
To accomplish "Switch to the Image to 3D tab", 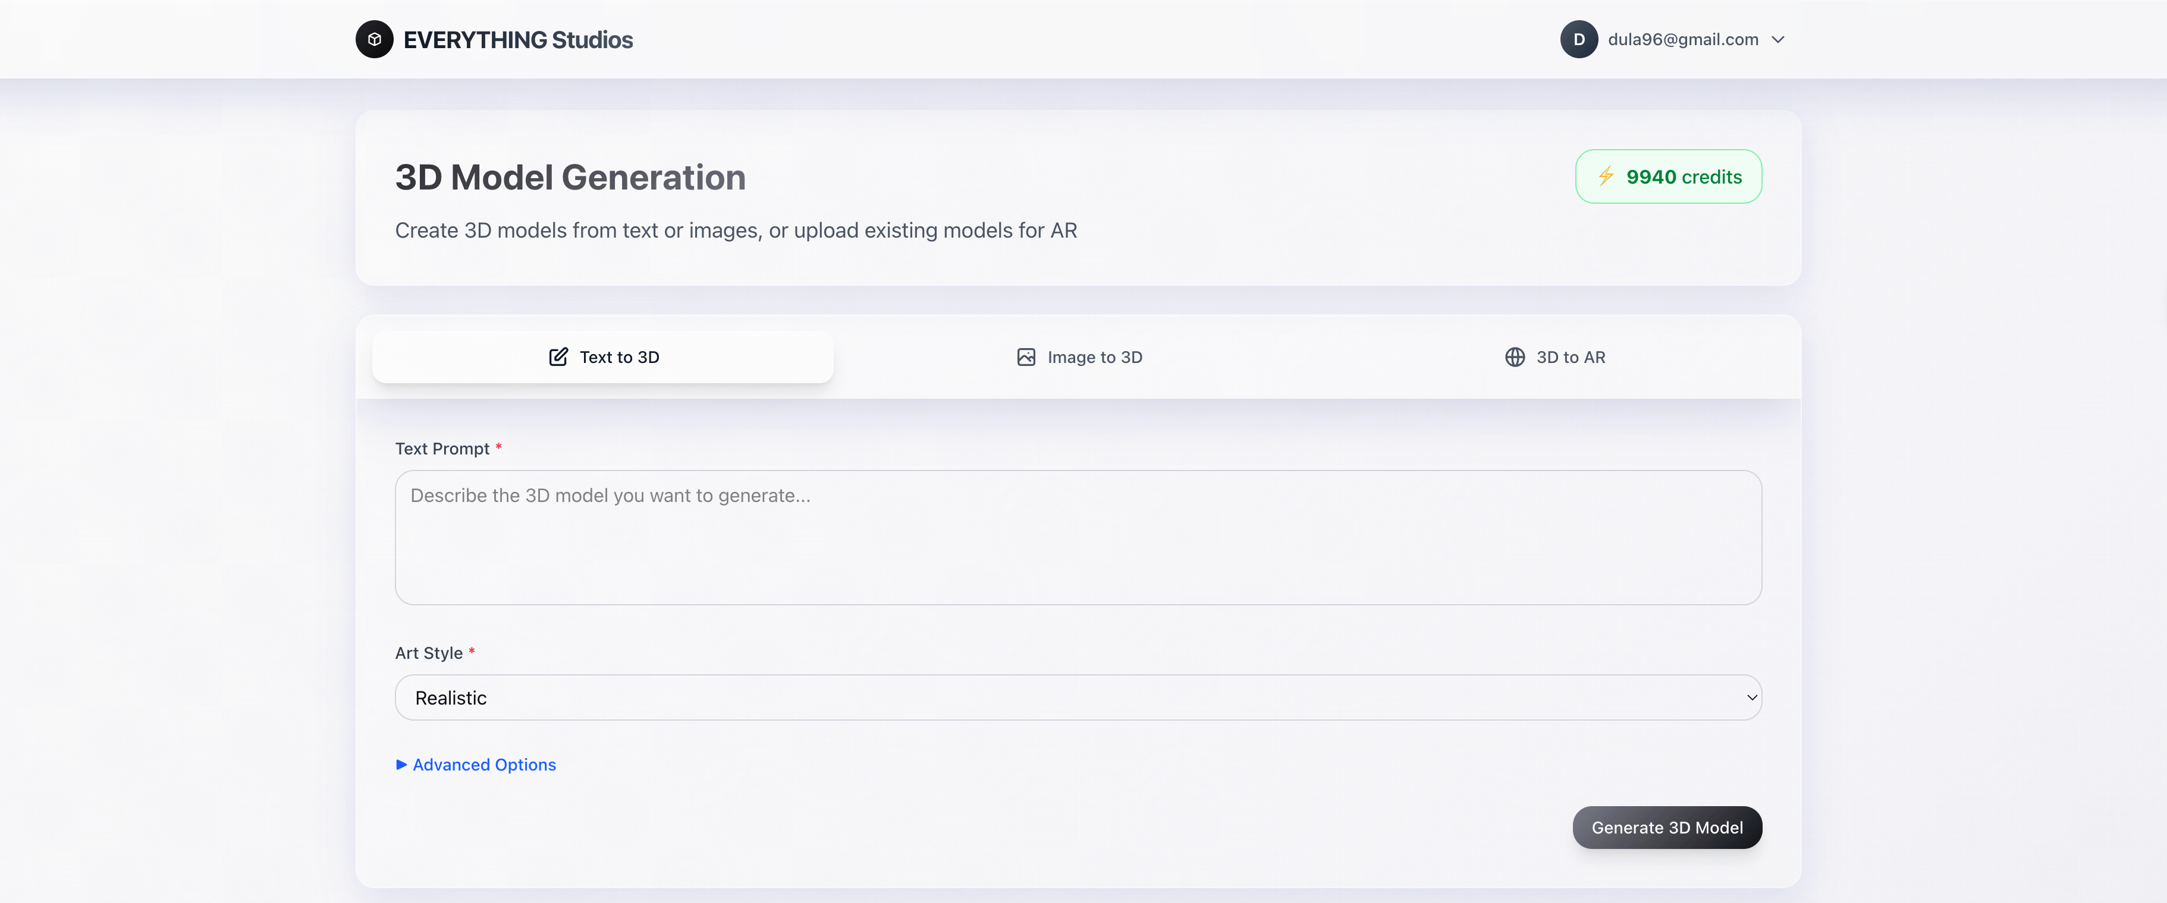I will pyautogui.click(x=1079, y=357).
